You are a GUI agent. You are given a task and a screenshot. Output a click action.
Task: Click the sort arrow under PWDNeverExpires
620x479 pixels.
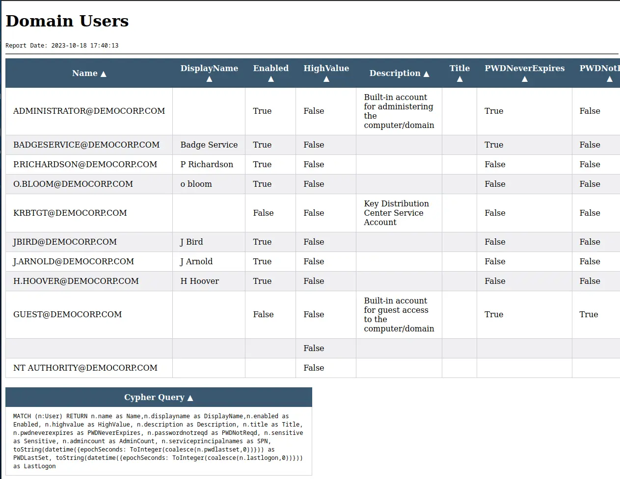(524, 79)
